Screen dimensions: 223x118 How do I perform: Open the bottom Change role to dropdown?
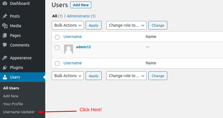pyautogui.click(x=126, y=76)
